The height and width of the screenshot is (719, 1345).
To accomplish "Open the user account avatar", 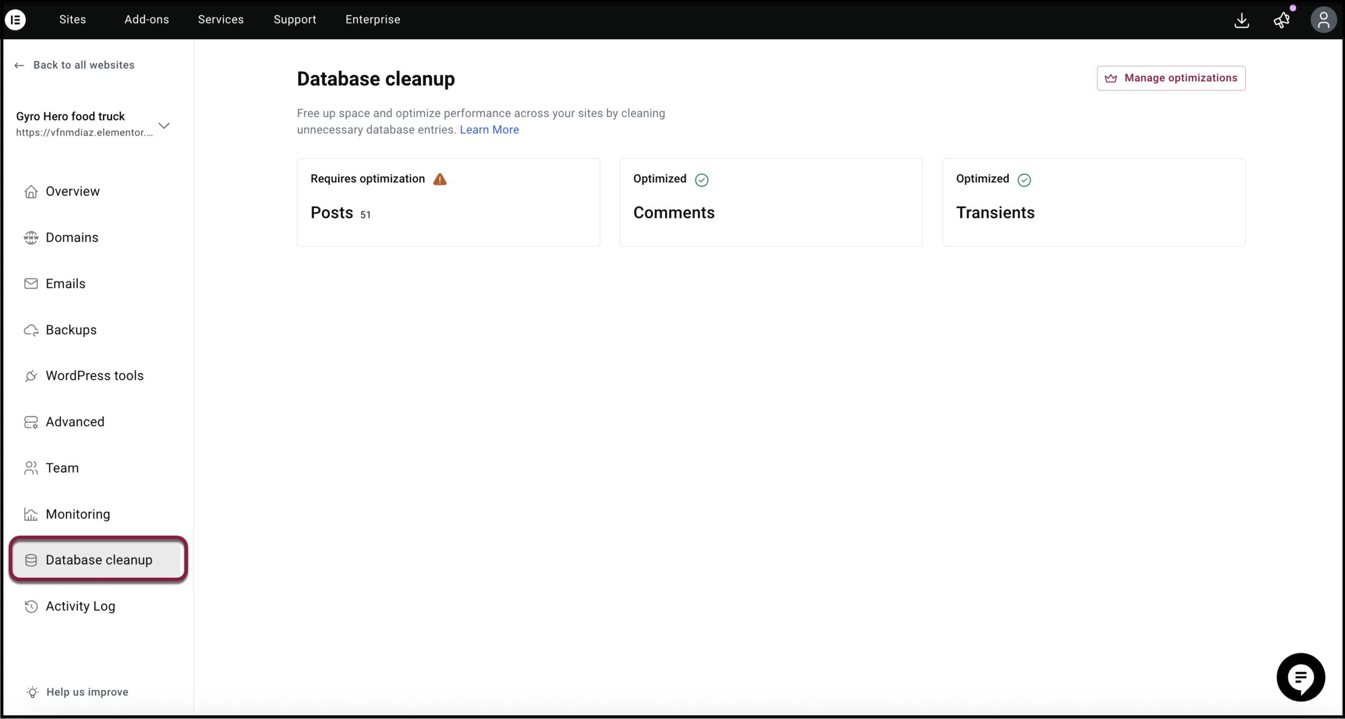I will [1323, 20].
